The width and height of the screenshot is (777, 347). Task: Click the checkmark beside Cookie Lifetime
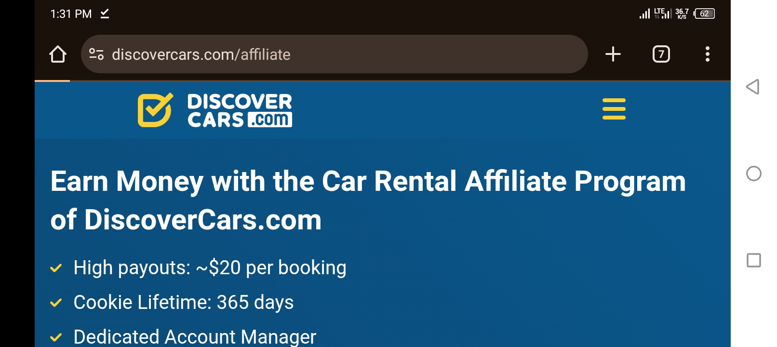coord(56,303)
